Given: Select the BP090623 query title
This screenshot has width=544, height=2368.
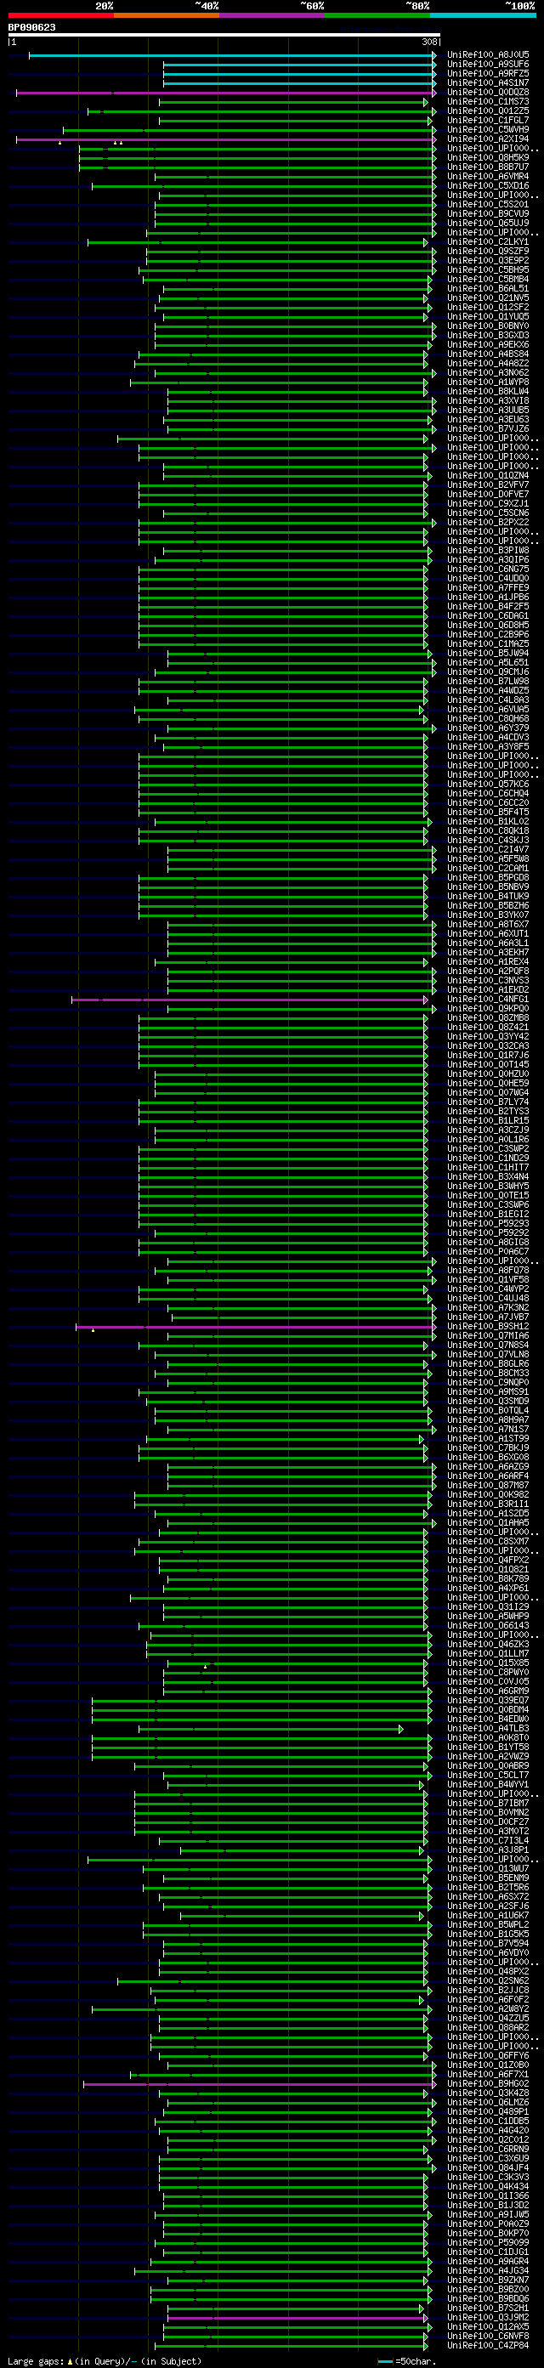Looking at the screenshot, I should pyautogui.click(x=32, y=27).
